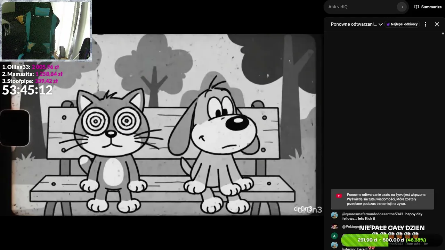This screenshot has height=250, width=445.
Task: Click leaderboard entry '2.Mamasita'
Action: pyautogui.click(x=32, y=74)
